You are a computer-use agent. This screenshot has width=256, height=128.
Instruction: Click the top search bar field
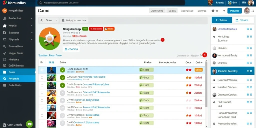(111, 3)
